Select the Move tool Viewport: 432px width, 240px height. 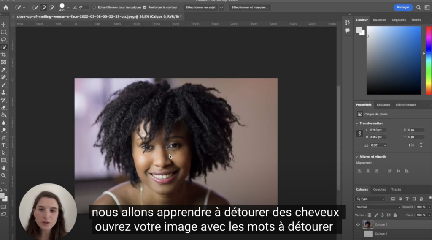point(4,25)
